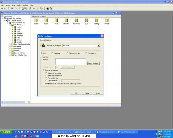173x138 pixels.
Task: Open the Action menu
Action: tap(8, 5)
